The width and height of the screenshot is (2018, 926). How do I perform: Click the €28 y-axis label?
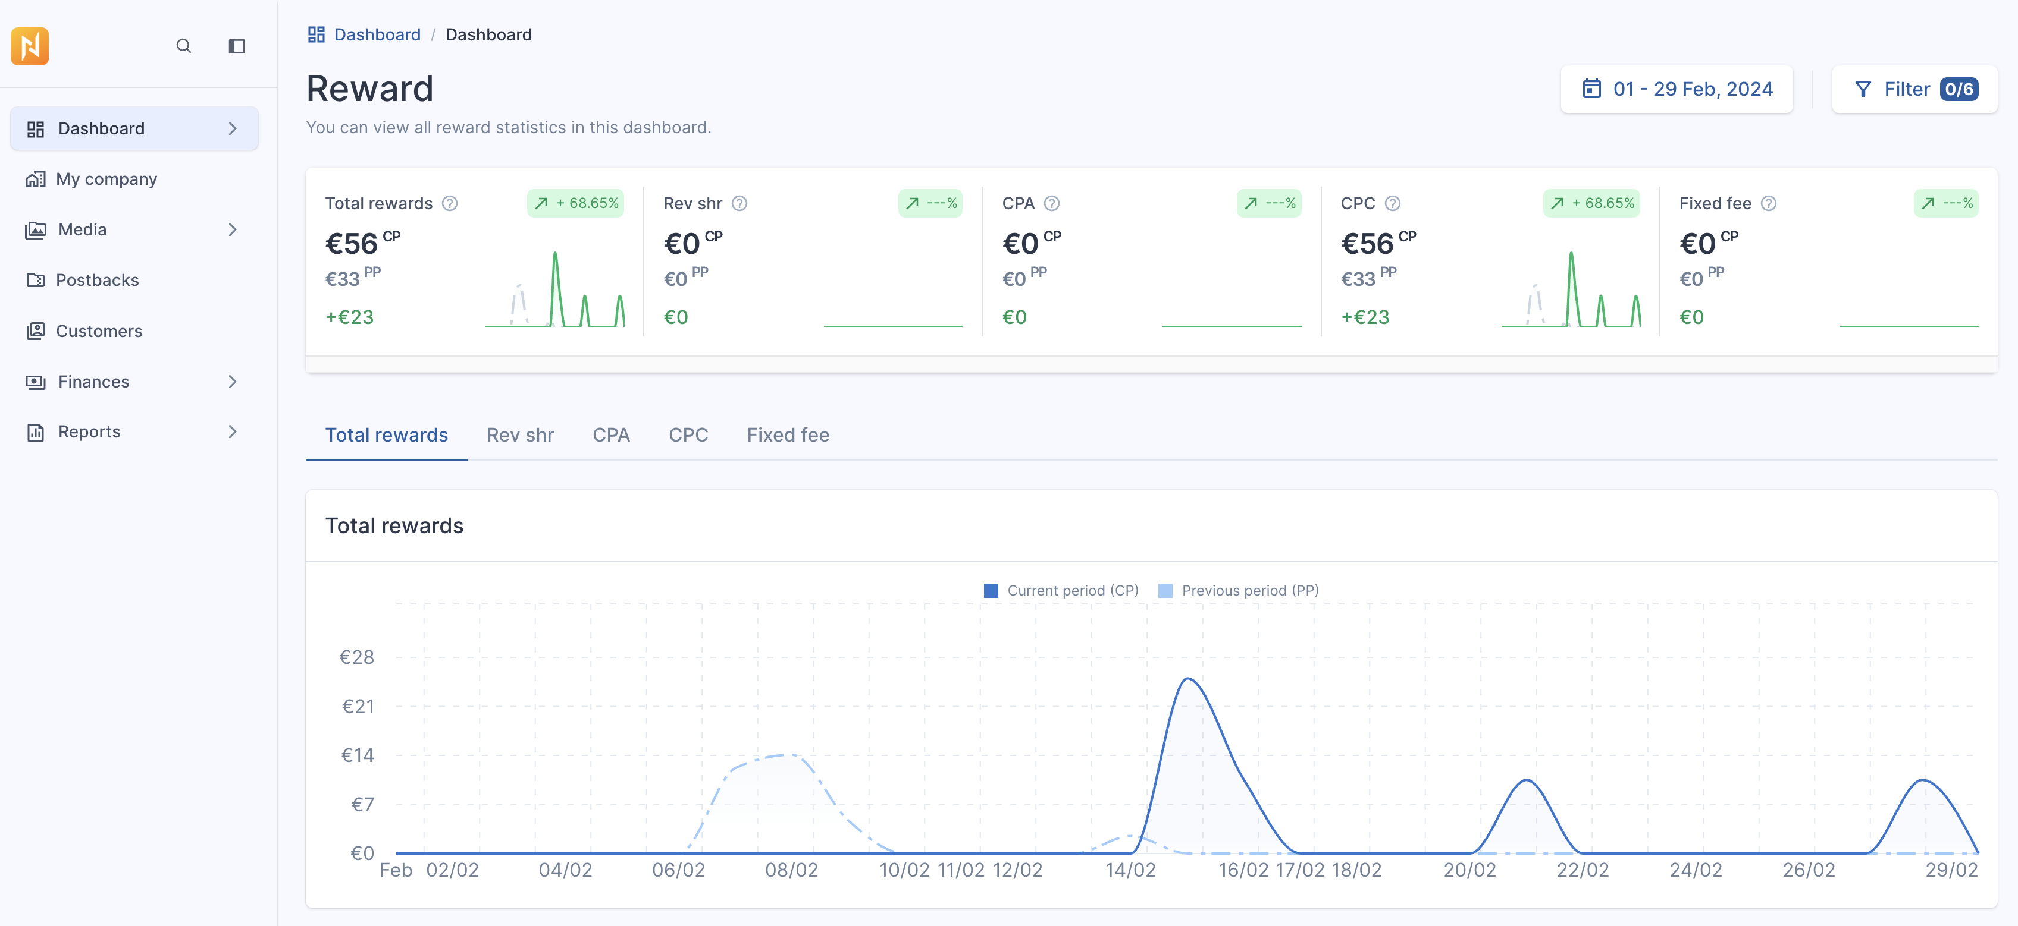[356, 657]
